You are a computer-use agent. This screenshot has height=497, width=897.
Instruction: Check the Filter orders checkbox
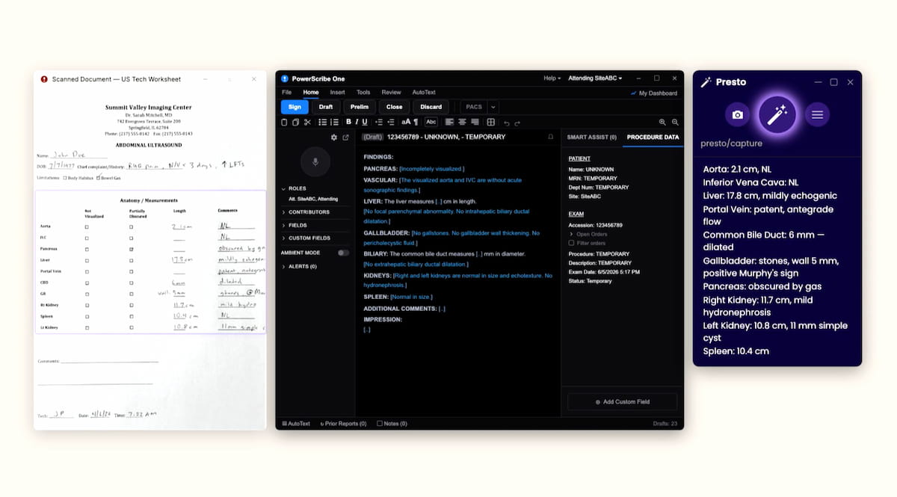click(572, 243)
